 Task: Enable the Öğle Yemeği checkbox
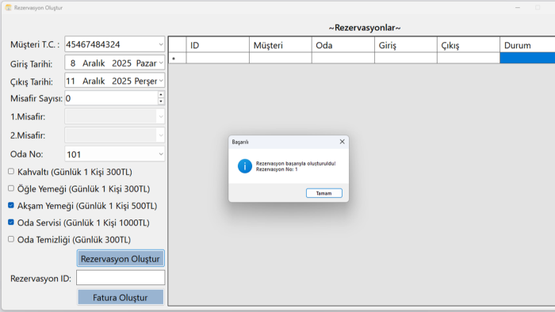coord(11,188)
